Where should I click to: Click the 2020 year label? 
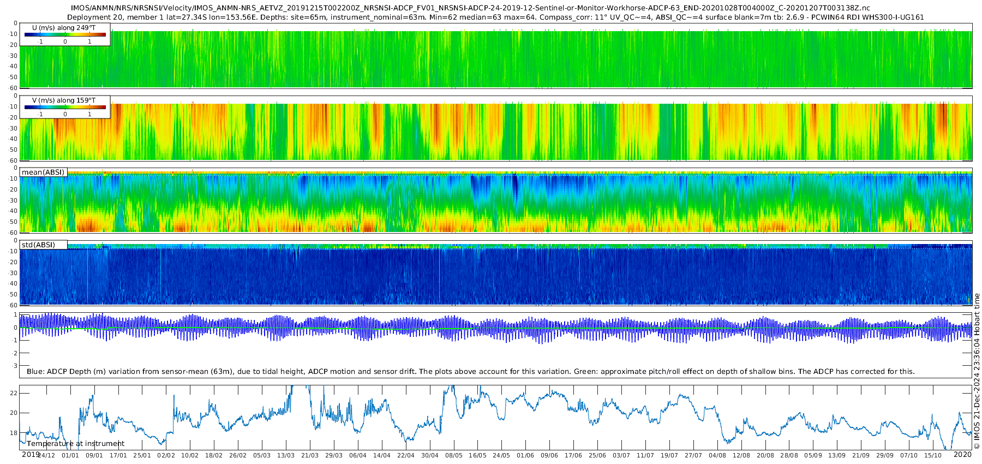point(962,455)
